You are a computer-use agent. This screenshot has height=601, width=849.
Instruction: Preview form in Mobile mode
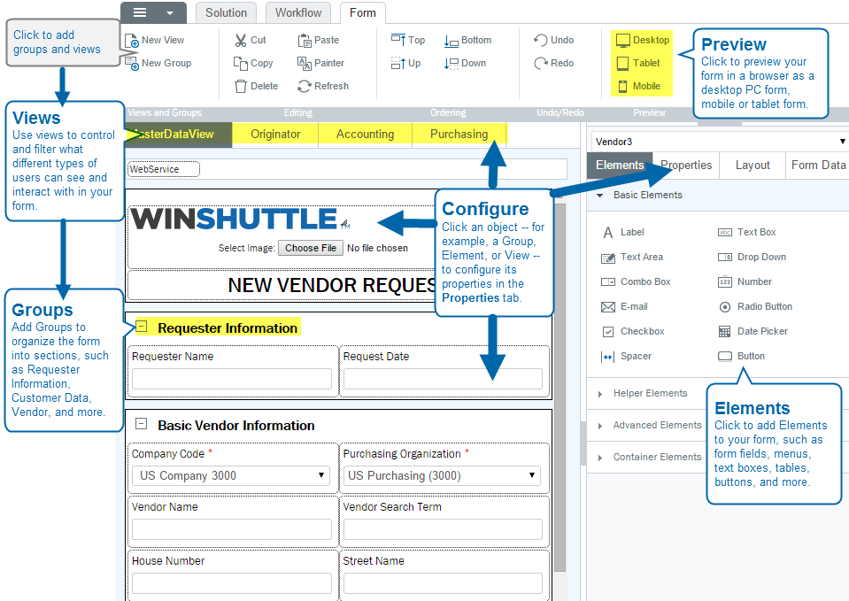pos(623,86)
